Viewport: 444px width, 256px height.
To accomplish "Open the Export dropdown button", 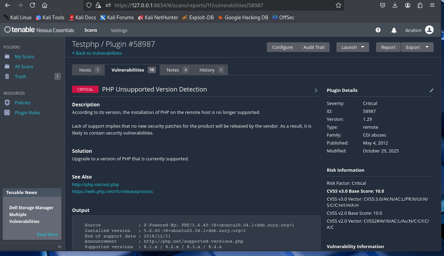I will [x=417, y=47].
